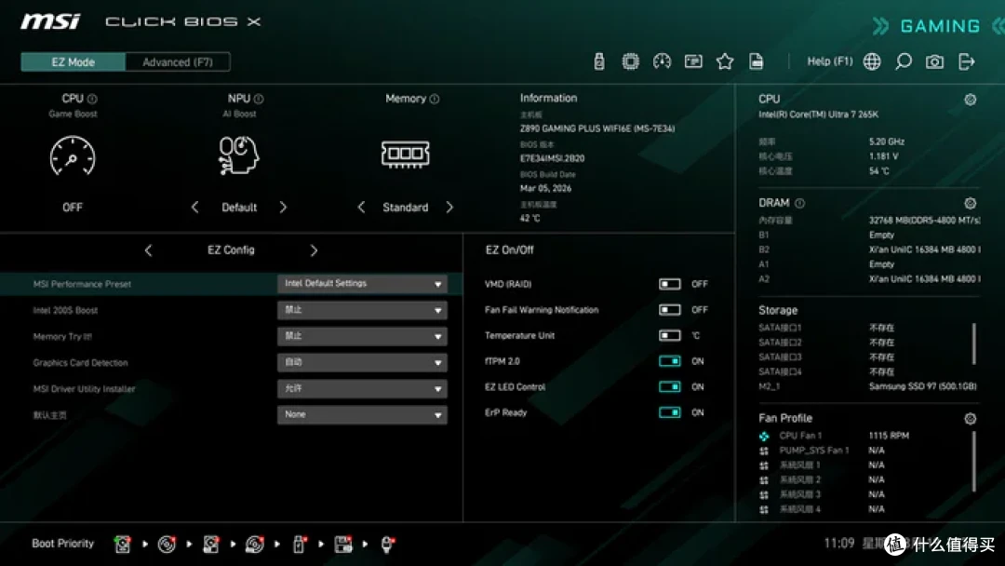The width and height of the screenshot is (1005, 566).
Task: Turn off EZ LED Control switch
Action: click(x=669, y=386)
